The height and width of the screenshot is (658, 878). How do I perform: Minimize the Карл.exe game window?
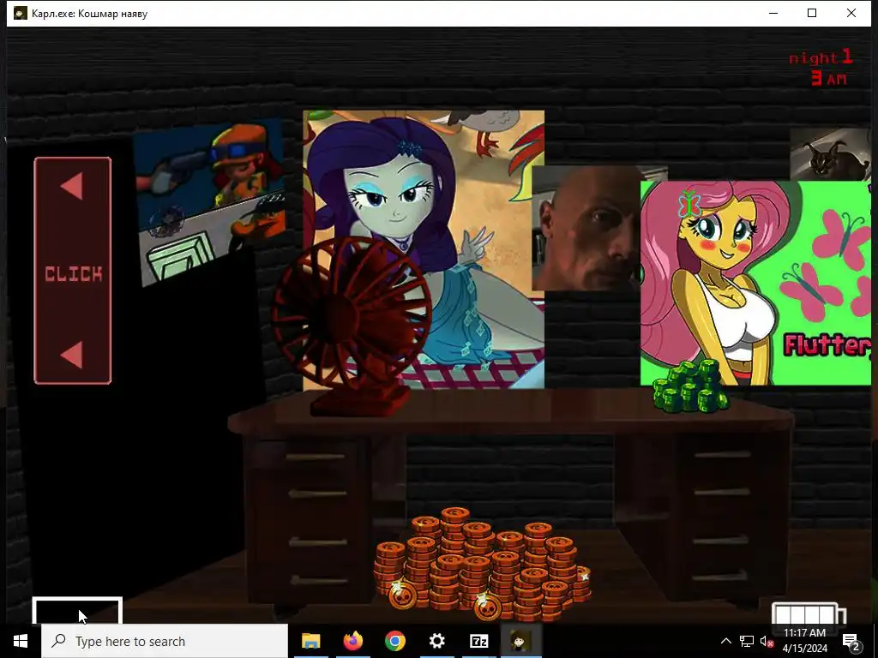(773, 13)
